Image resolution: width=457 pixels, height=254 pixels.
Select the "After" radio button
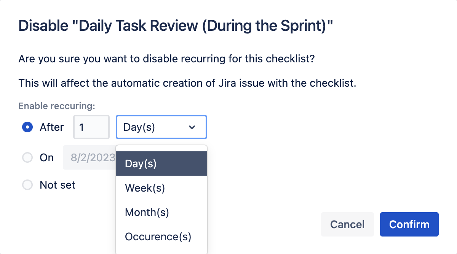27,127
